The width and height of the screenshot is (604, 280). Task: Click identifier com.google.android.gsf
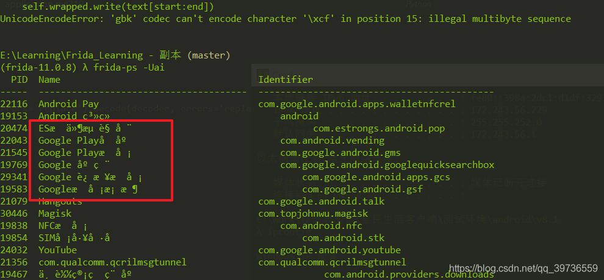362,189
